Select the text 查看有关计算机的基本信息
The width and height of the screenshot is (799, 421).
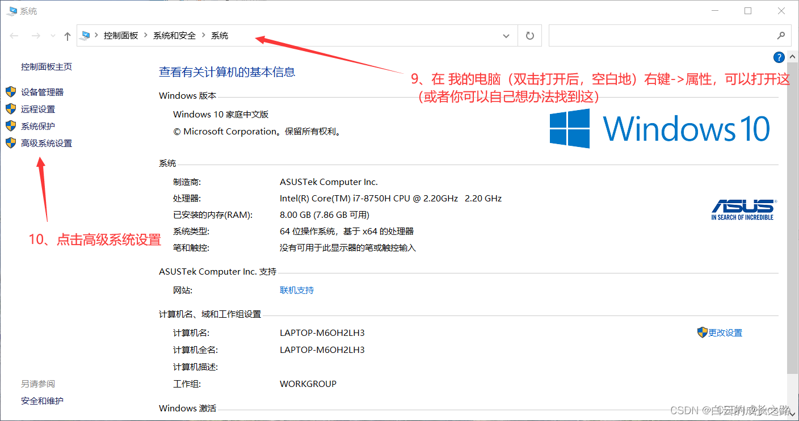[227, 72]
